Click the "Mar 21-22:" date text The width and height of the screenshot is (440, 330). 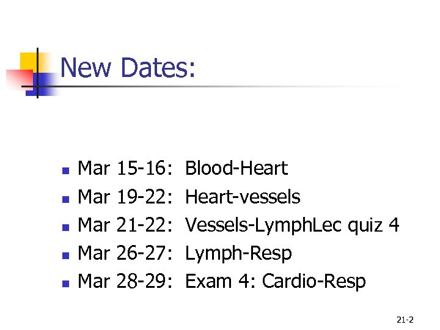pyautogui.click(x=127, y=225)
